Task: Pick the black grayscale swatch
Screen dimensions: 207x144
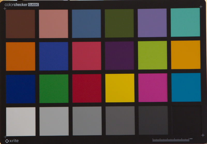Action: click(187, 120)
